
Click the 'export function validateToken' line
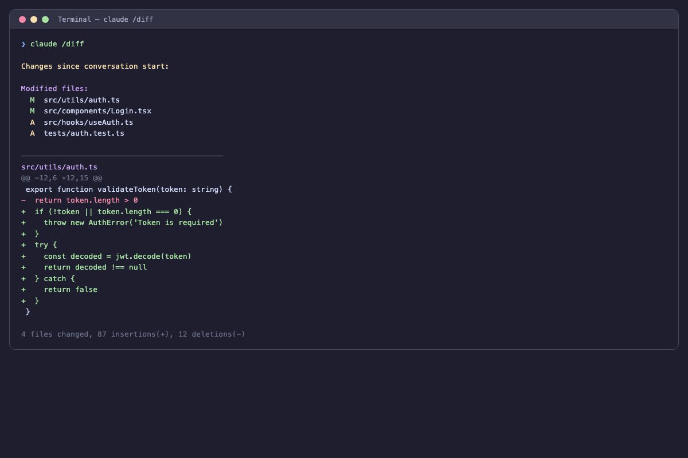coord(129,189)
